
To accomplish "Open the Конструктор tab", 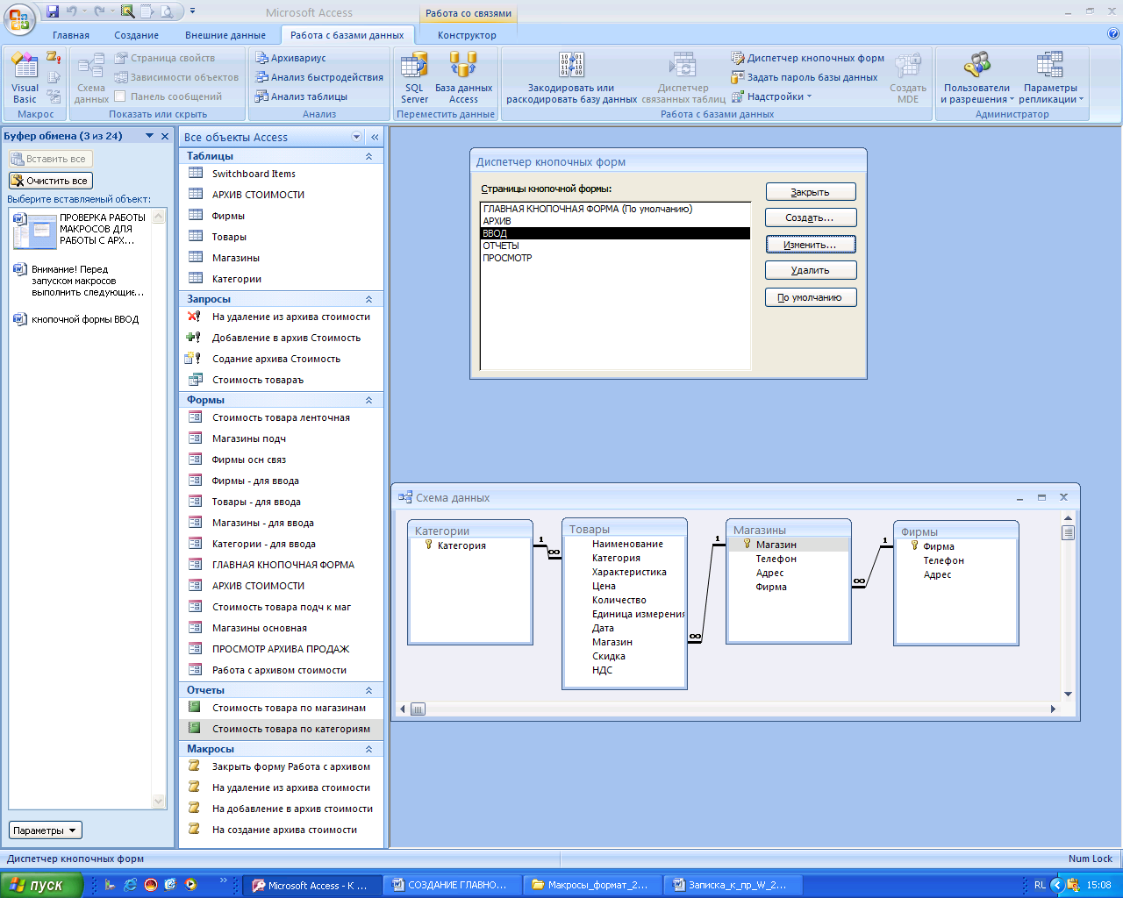I will [x=467, y=35].
